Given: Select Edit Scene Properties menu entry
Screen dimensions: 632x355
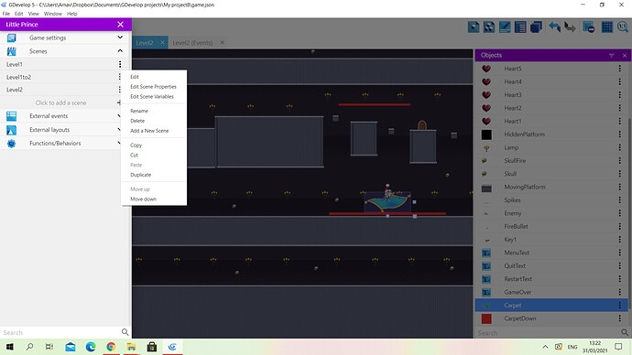Looking at the screenshot, I should coord(153,87).
